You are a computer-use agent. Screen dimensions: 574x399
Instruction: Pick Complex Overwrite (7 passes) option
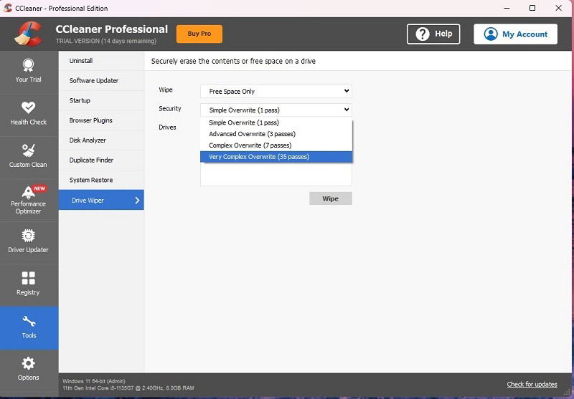(x=276, y=145)
